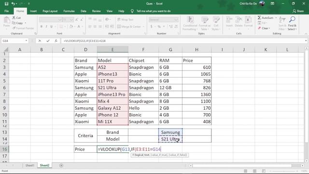309x174 pixels.
Task: Open the File menu
Action: click(6, 11)
